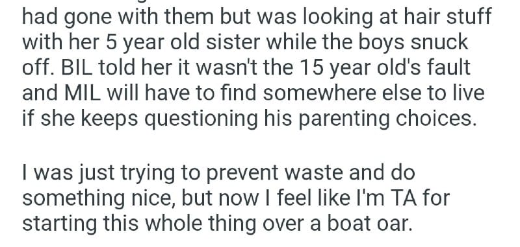Click the abbreviation "BIL" in the paragraph
The height and width of the screenshot is (247, 520).
77,67
